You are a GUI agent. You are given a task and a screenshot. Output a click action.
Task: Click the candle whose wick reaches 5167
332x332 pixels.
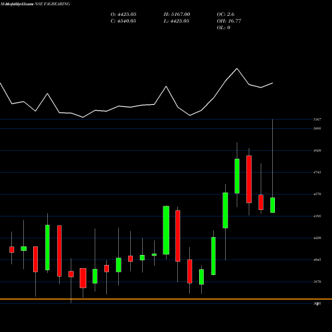pyautogui.click(x=272, y=205)
